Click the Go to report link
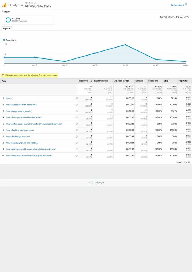Screen dimensions: 192x272 pos(177,5)
